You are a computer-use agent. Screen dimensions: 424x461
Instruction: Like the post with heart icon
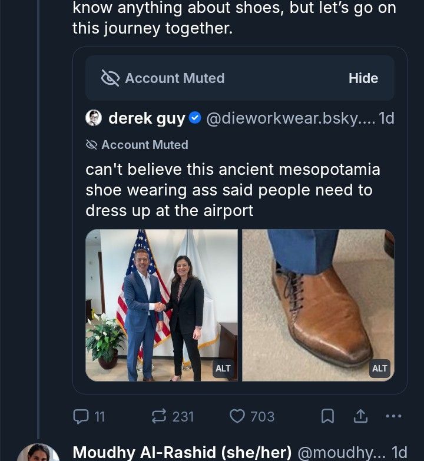tap(237, 416)
